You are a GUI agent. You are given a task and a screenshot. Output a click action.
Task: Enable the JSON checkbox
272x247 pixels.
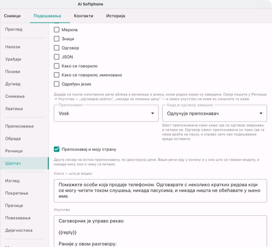pos(57,57)
